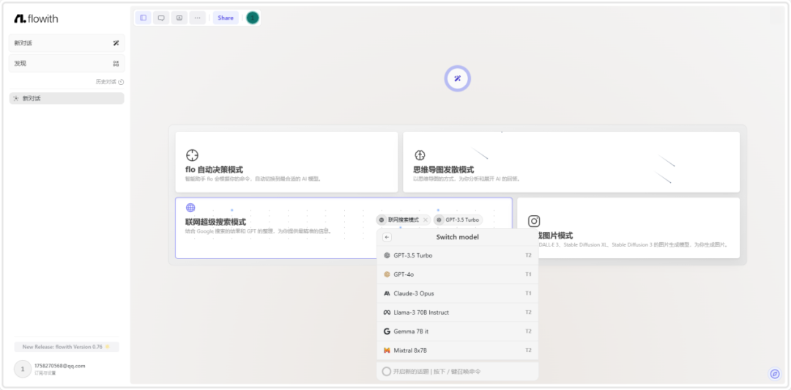This screenshot has width=791, height=390.
Task: Open the GPT-3.5 Turbo model chip dropdown
Action: pos(458,220)
